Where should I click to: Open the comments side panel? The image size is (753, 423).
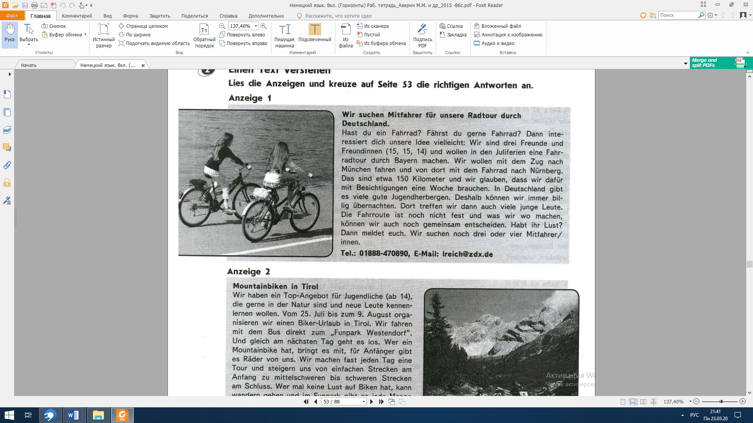[x=7, y=147]
